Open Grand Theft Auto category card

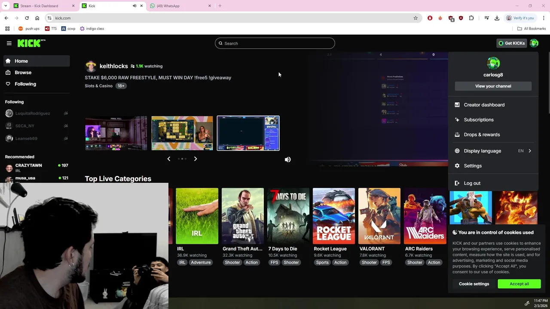[x=243, y=216]
